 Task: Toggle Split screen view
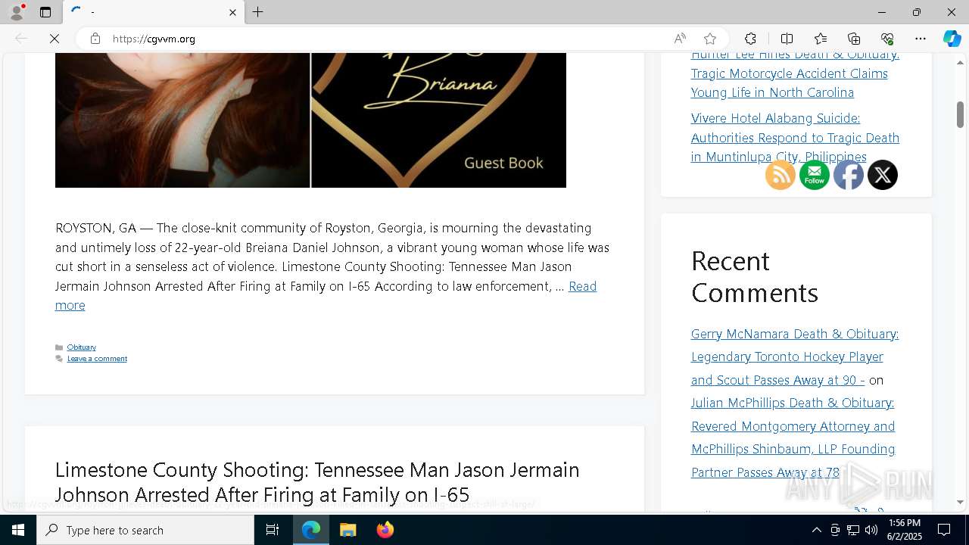pos(787,39)
